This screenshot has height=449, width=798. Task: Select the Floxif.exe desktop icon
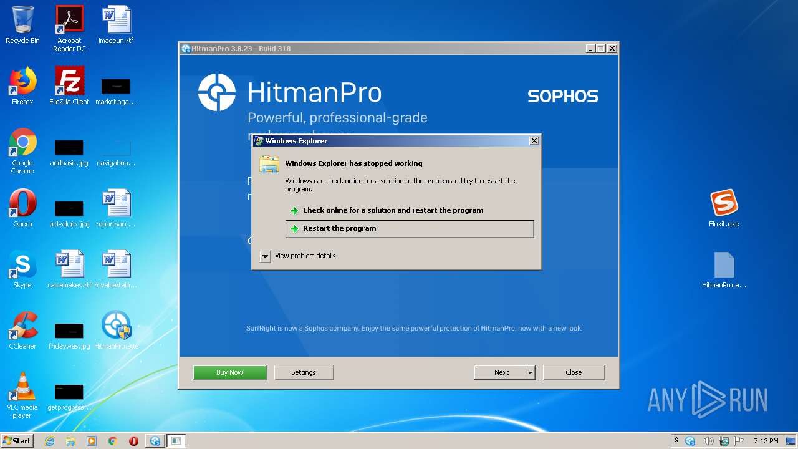coord(724,208)
